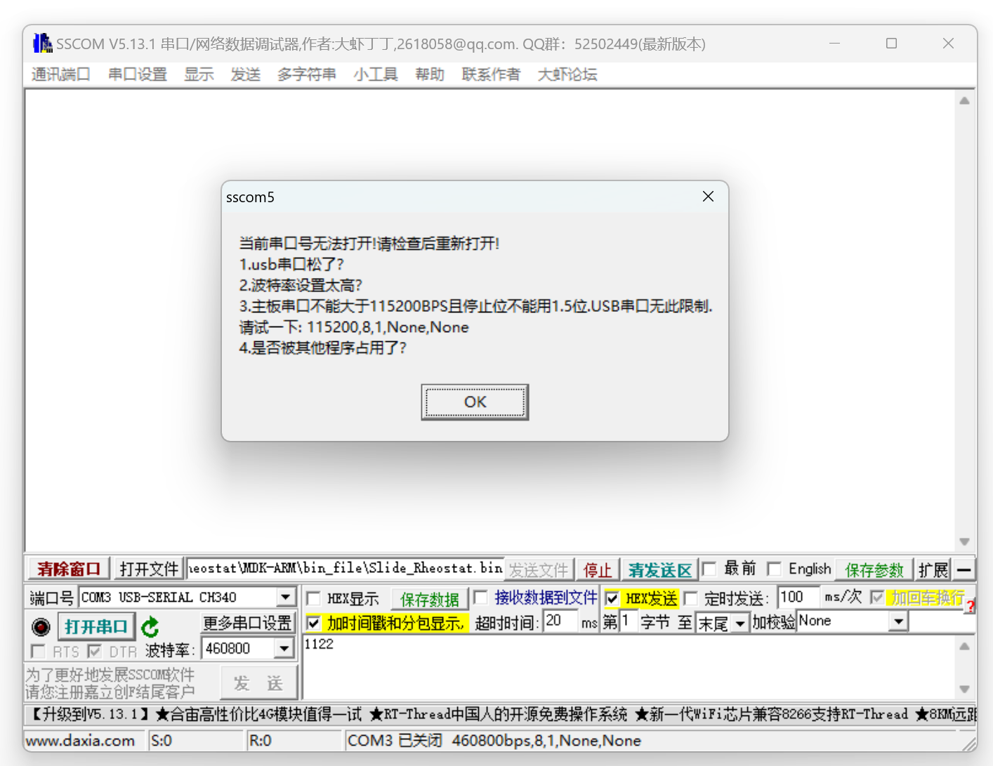This screenshot has width=993, height=766.
Task: Uncheck 加时间戳和分包显示 option
Action: (313, 623)
